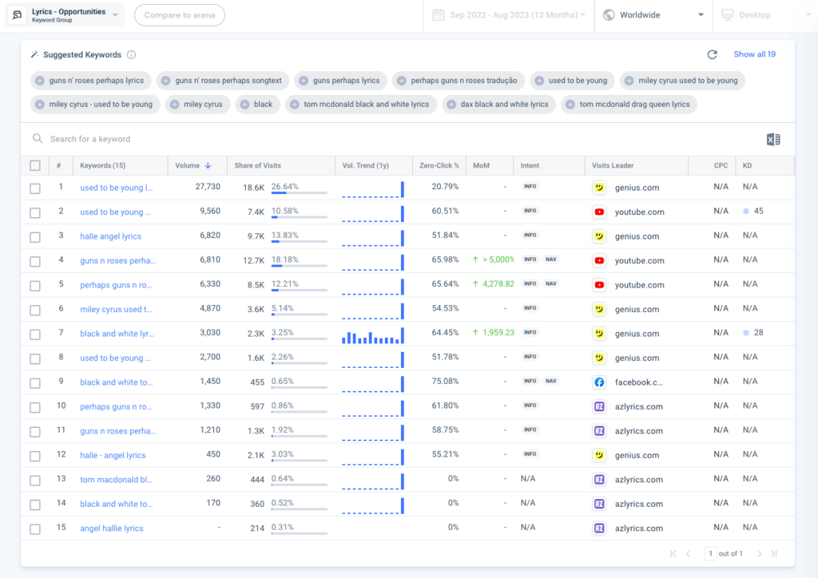
Task: Click the Excel export icon
Action: point(772,140)
